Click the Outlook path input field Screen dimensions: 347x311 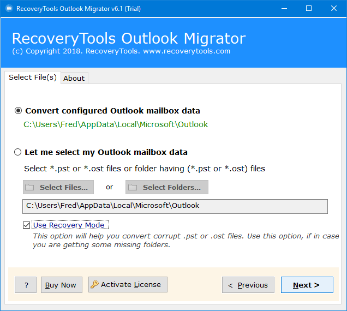[175, 206]
